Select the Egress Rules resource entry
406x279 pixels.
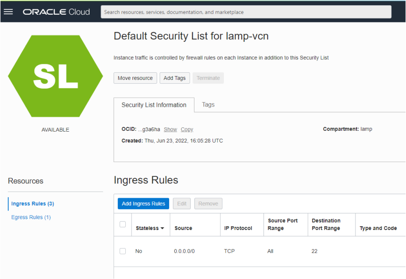pos(30,217)
